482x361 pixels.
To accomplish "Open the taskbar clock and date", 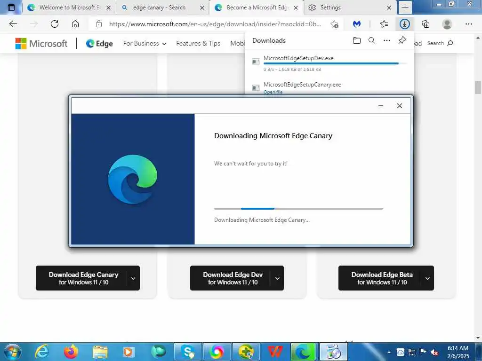I will click(458, 352).
